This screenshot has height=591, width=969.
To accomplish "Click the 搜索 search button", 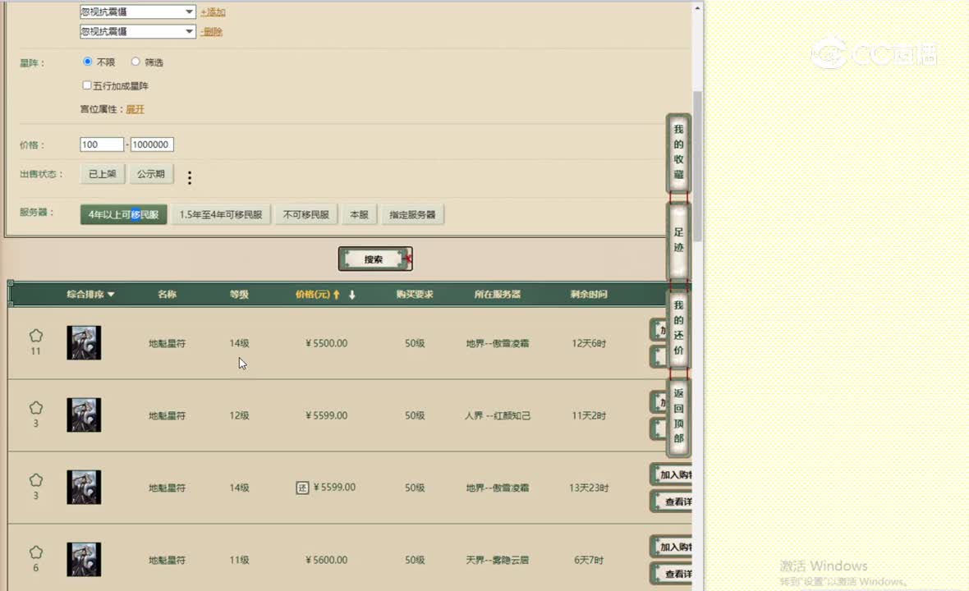I will coord(375,259).
